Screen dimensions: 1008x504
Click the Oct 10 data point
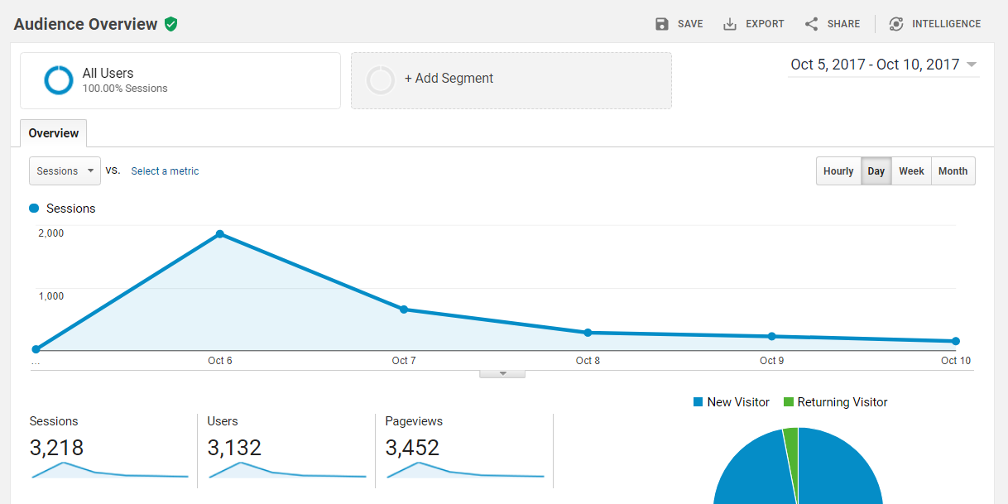(x=955, y=341)
